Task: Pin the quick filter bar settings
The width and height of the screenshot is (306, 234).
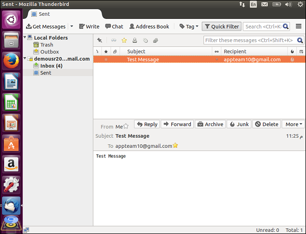Action: pyautogui.click(x=100, y=40)
